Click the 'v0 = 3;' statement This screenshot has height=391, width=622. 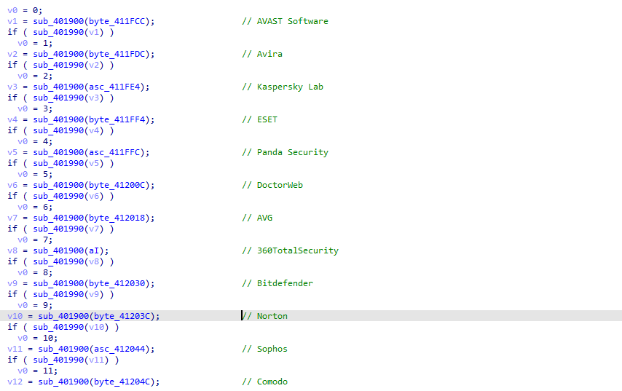tap(35, 108)
